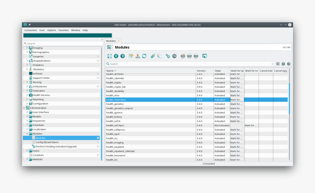Click the Save record toolbar icon
Screen dimensions: 315x193
138,56
